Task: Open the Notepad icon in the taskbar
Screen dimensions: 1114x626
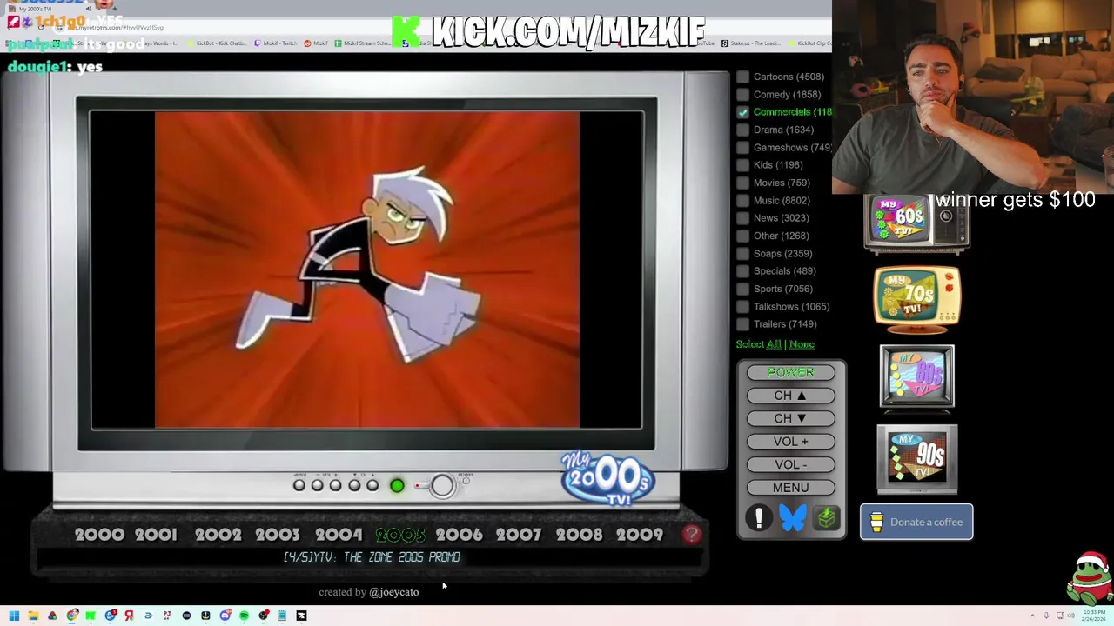Action: click(x=282, y=616)
